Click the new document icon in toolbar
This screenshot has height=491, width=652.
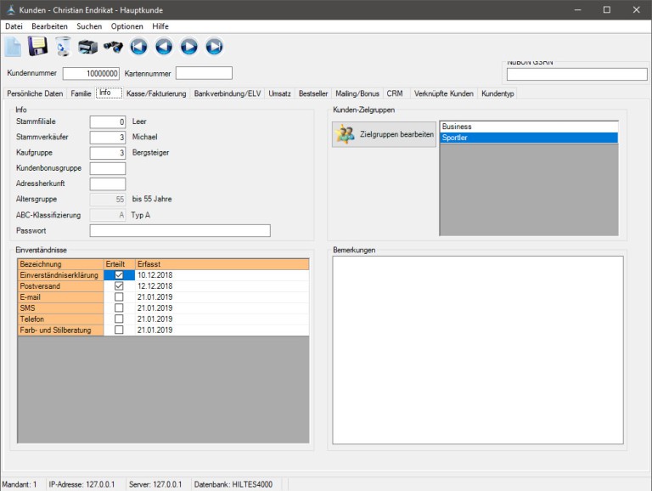(14, 47)
